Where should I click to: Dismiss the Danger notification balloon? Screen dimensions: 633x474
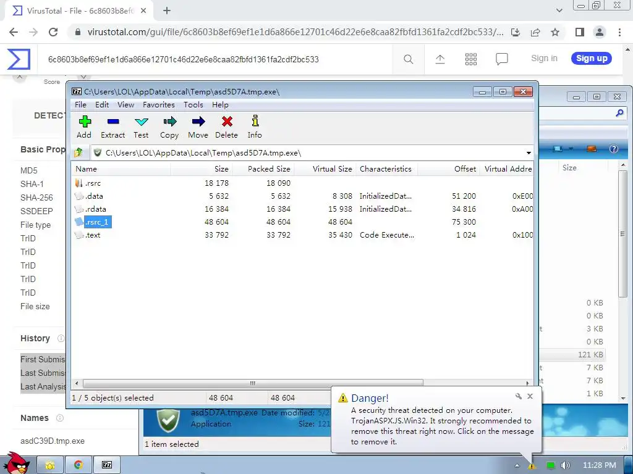(x=530, y=397)
